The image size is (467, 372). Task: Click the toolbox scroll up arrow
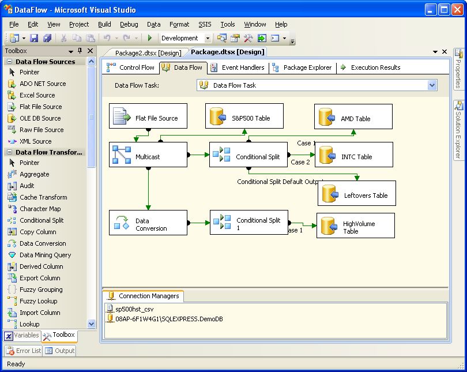pos(91,61)
